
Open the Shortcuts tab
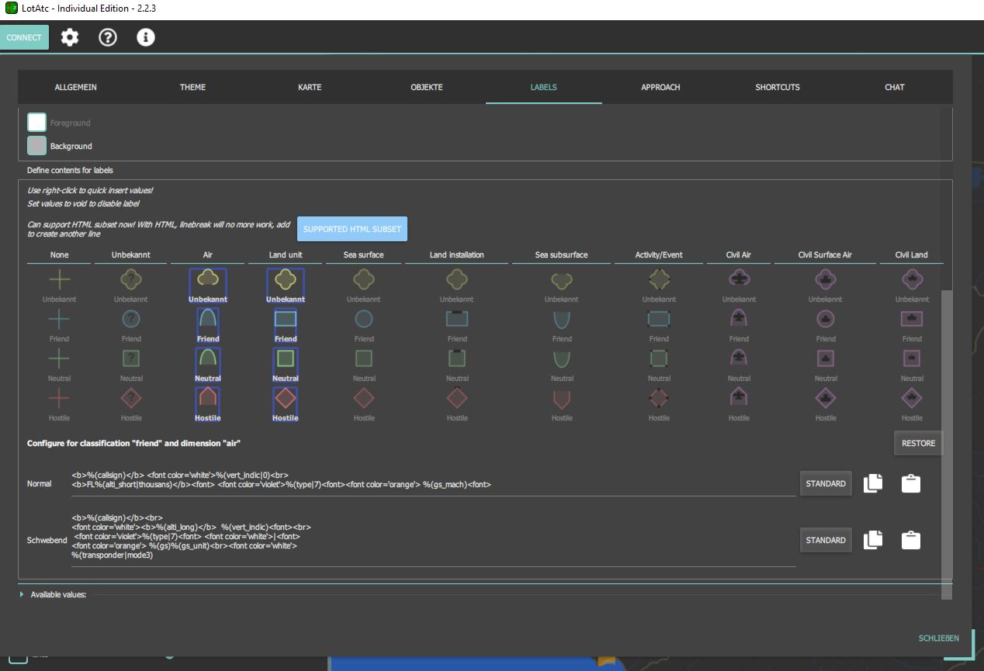tap(777, 87)
